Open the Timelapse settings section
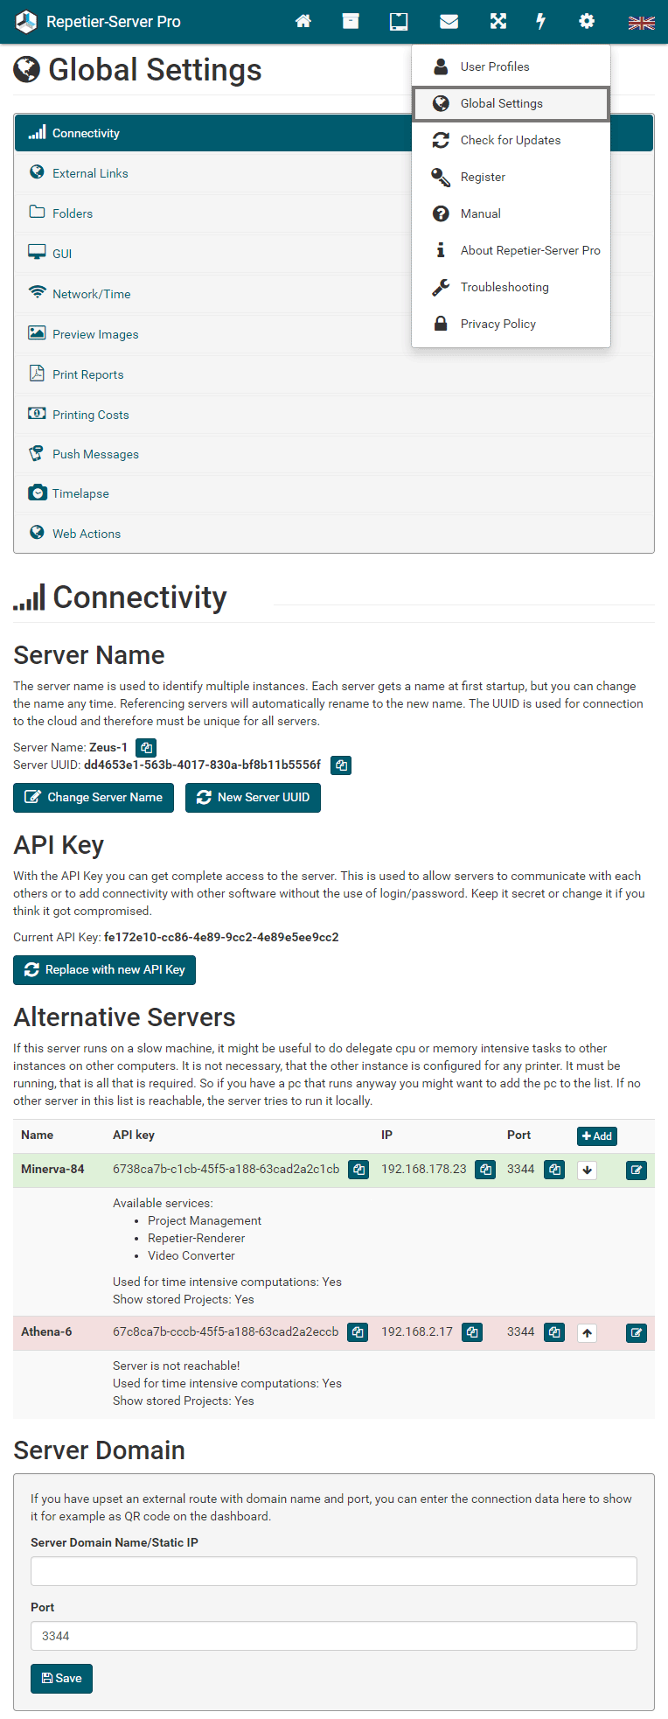This screenshot has width=668, height=1719. click(x=80, y=493)
